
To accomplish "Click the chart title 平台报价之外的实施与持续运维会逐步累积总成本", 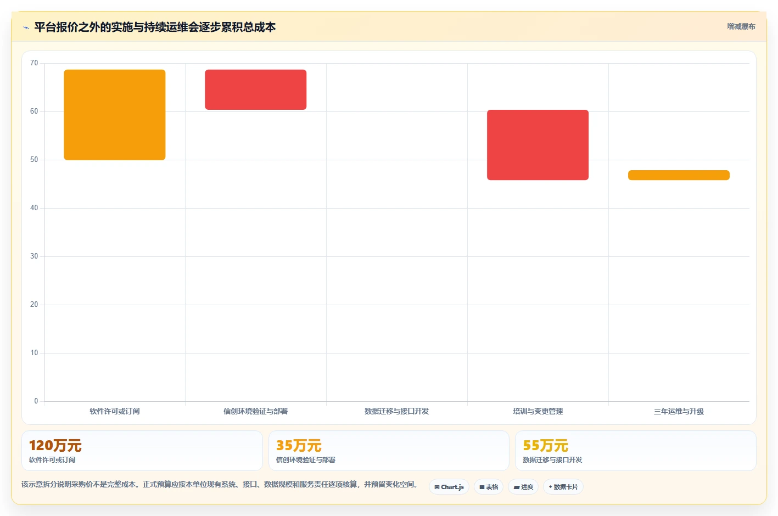I will click(x=155, y=27).
